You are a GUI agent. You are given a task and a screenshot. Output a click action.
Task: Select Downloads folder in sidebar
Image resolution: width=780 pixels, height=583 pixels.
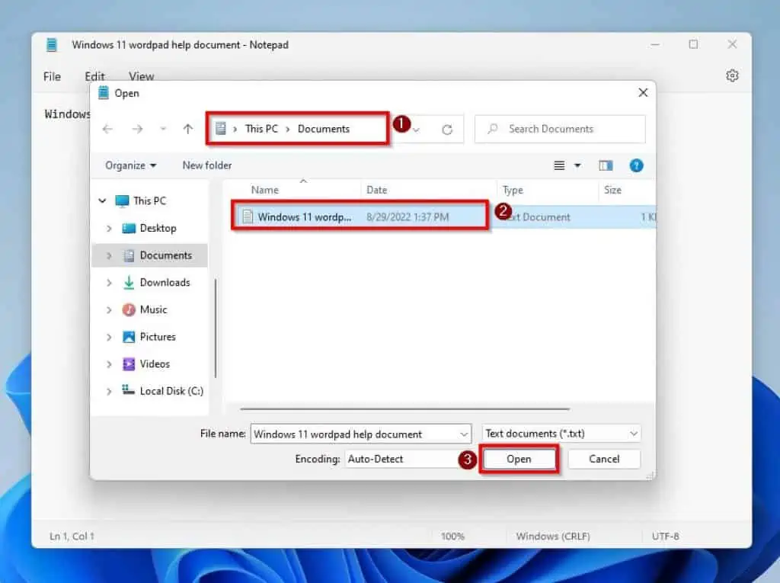(165, 282)
